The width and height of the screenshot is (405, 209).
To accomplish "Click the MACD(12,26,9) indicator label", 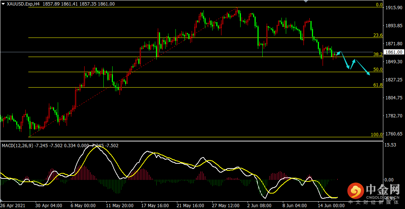I will coord(17,146).
